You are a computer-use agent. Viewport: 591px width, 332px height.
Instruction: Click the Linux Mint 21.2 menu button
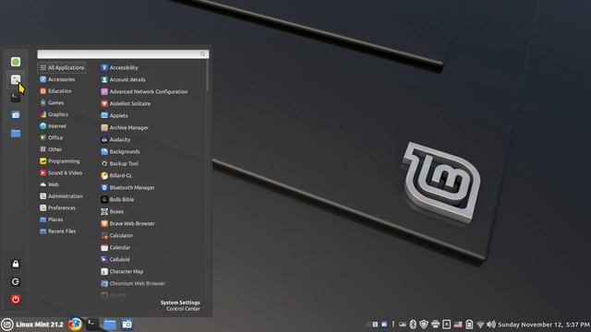click(x=32, y=325)
